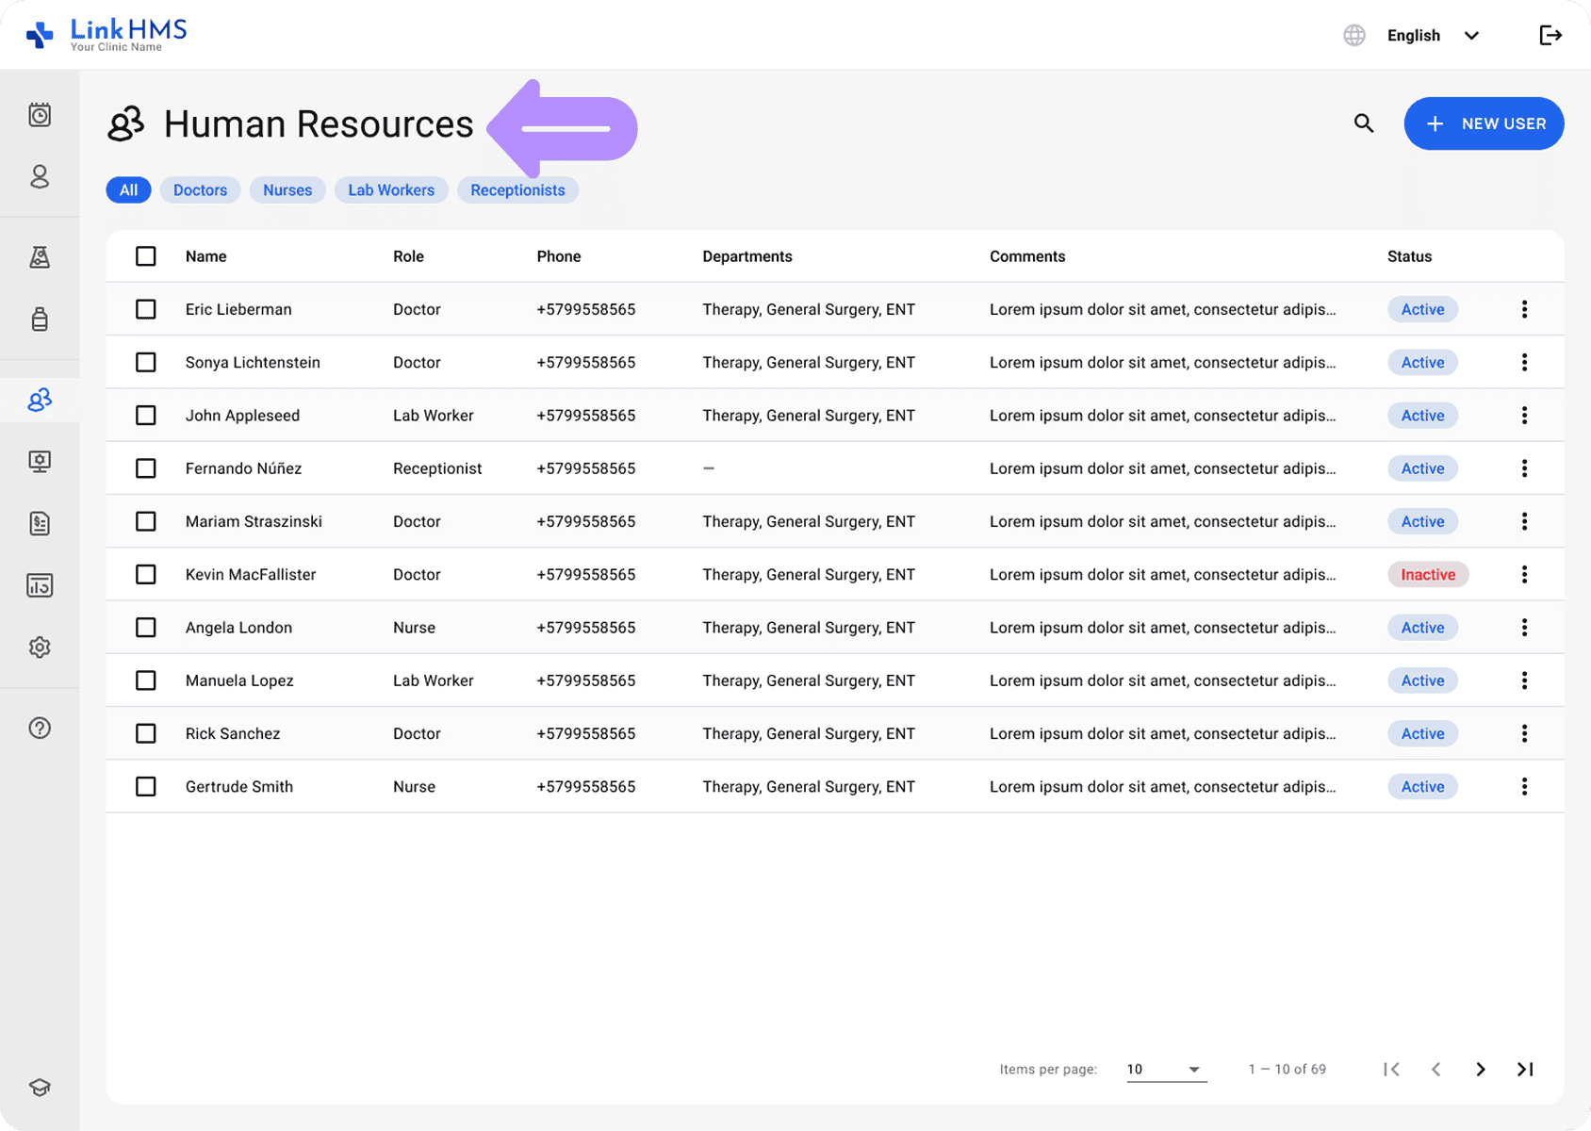Open the monitor screen sidebar icon

click(40, 461)
